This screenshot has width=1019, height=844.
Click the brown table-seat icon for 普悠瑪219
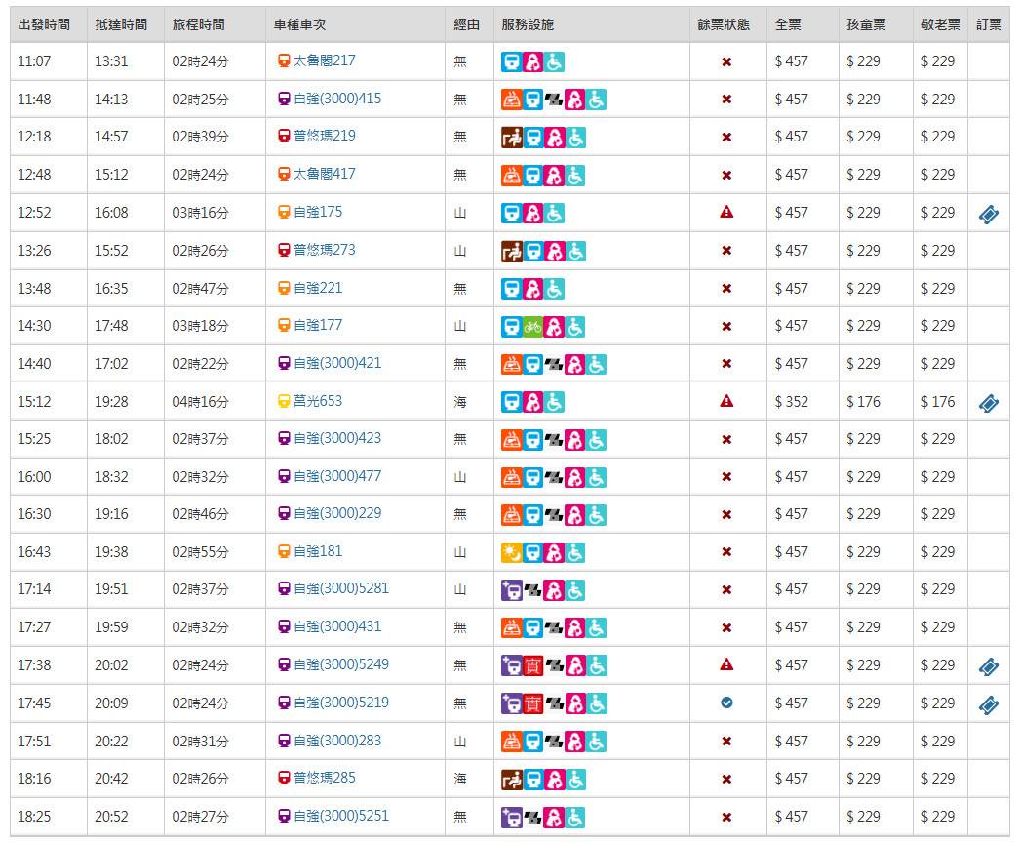coord(511,138)
